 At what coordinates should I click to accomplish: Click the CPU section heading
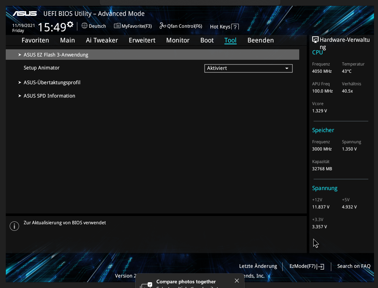317,52
